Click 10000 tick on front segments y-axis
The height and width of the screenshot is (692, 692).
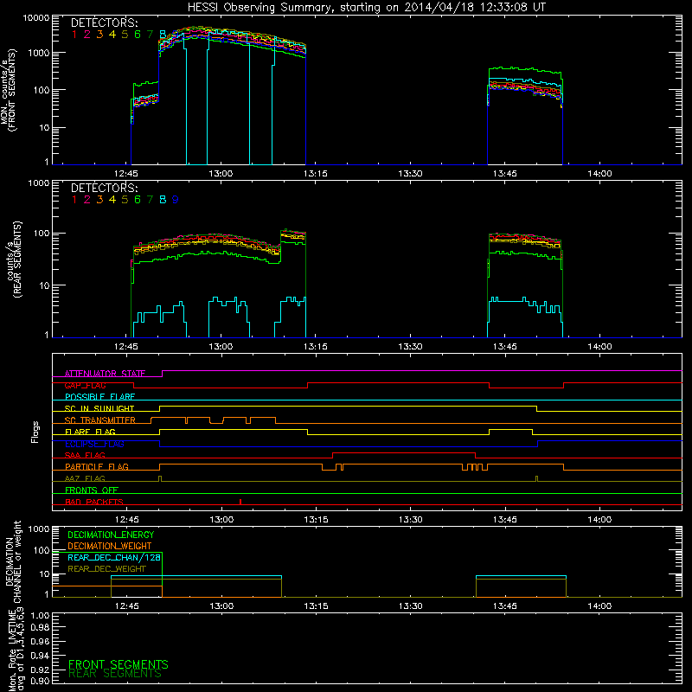[x=35, y=18]
